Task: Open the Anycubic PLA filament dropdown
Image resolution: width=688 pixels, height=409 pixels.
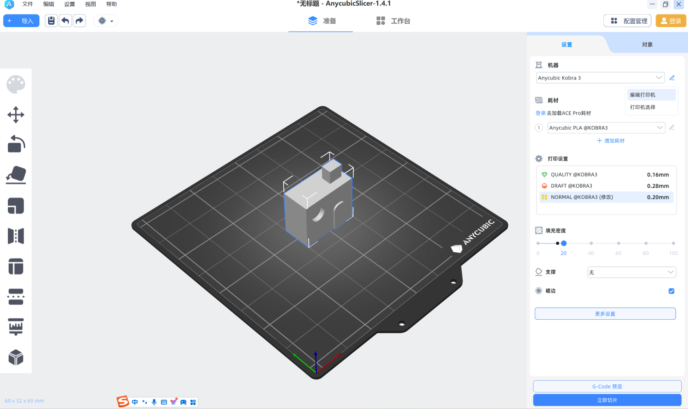Action: (606, 128)
